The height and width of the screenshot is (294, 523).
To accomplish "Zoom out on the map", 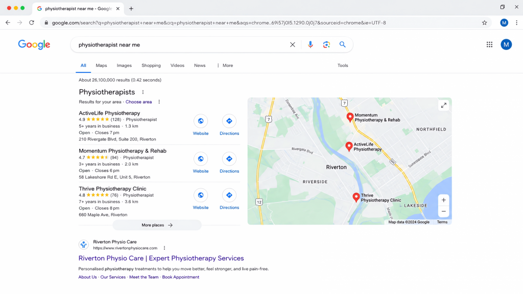I will (x=444, y=211).
